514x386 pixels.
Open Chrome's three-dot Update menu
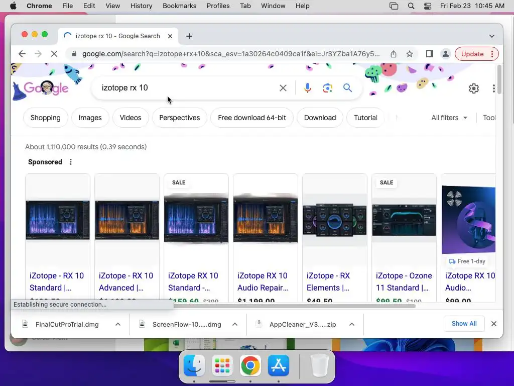(x=492, y=54)
